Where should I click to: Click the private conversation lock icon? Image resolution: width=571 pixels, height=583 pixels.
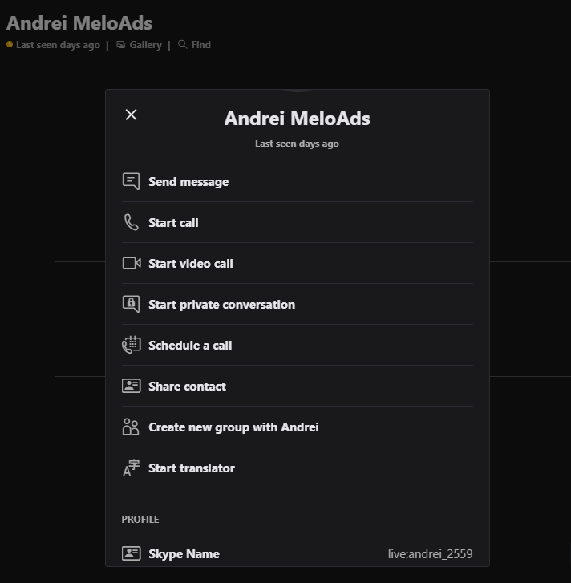click(131, 304)
